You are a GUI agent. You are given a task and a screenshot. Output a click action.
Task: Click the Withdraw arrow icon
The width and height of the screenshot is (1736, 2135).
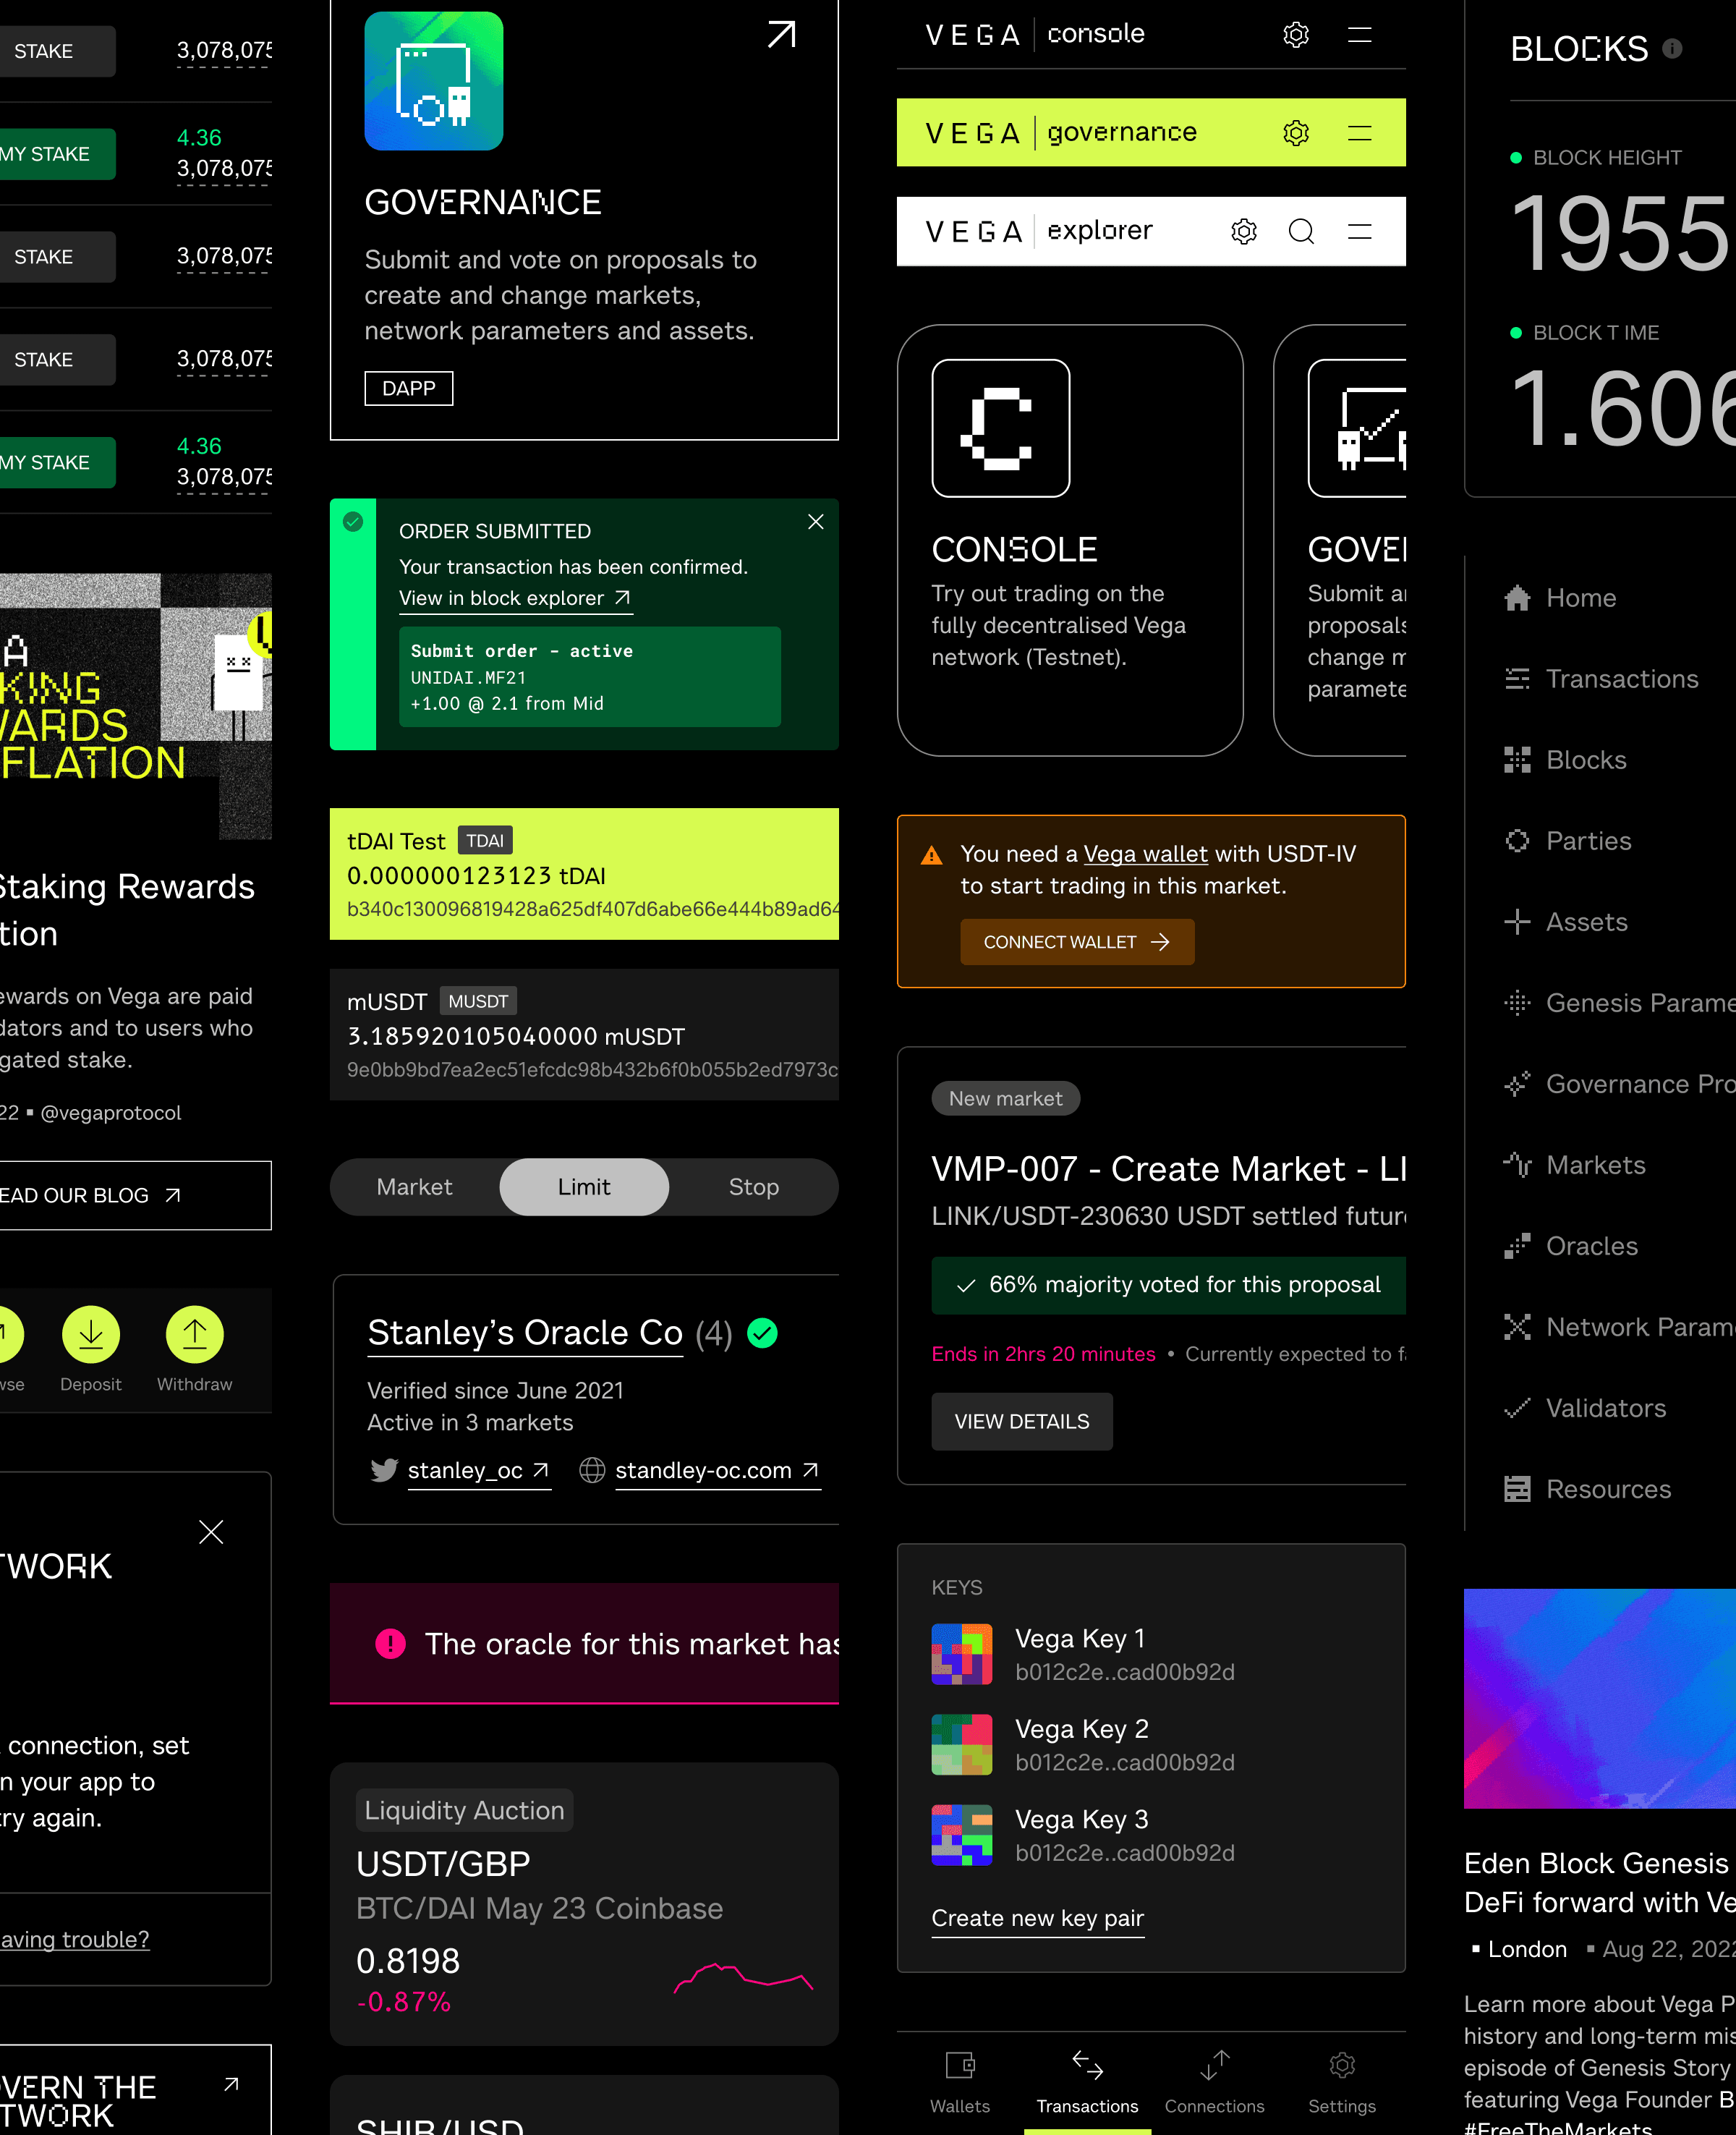click(194, 1334)
